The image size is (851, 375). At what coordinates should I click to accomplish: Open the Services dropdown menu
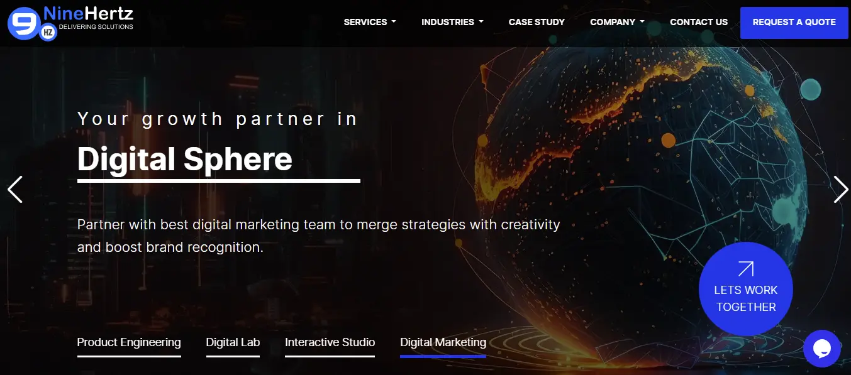(370, 22)
